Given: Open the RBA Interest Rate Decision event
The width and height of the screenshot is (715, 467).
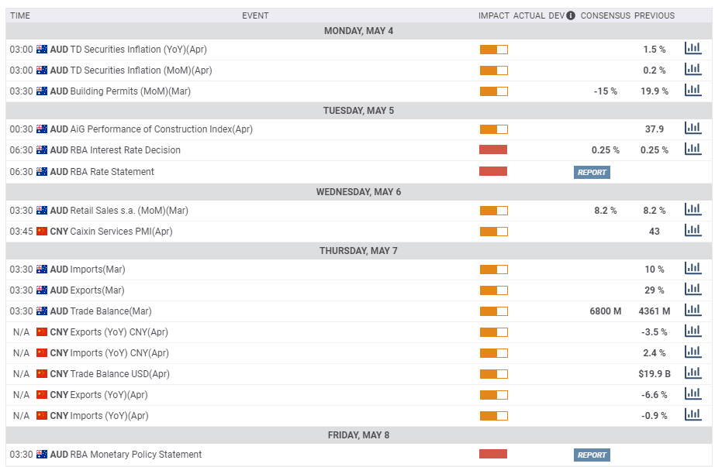Looking at the screenshot, I should coord(125,150).
